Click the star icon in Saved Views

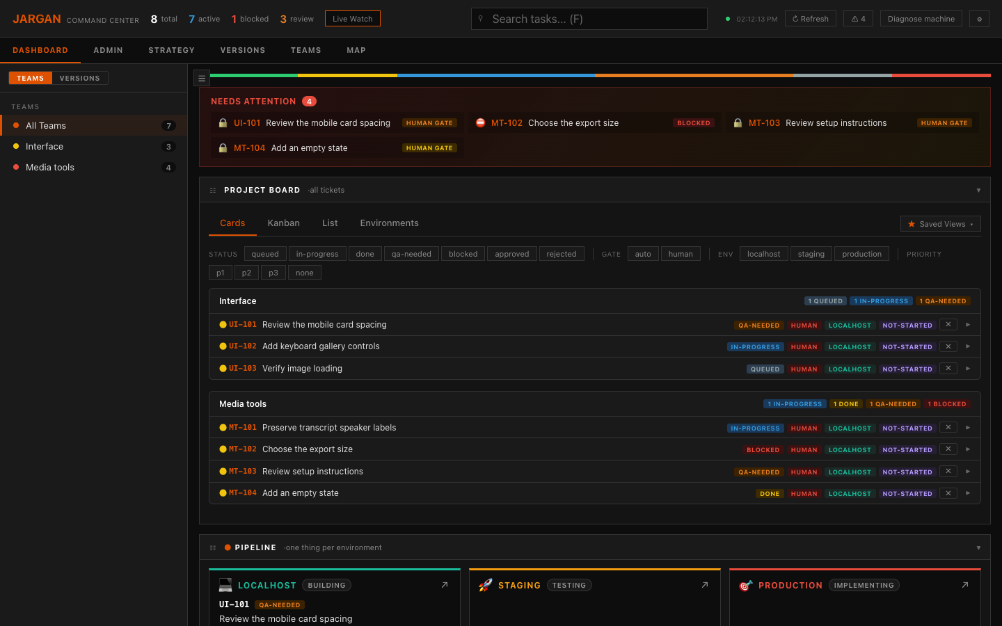click(x=912, y=224)
